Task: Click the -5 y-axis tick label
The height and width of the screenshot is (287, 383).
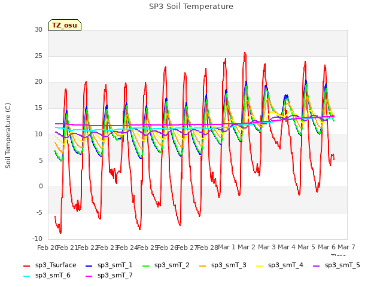Action: (x=39, y=213)
